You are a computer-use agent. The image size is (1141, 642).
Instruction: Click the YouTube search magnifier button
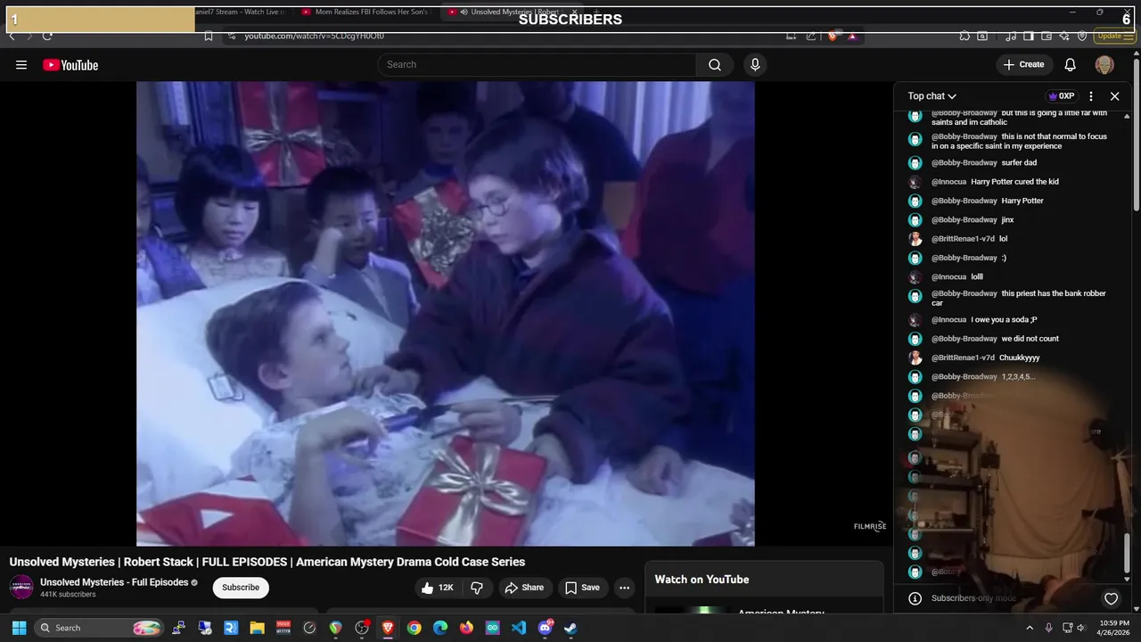[715, 64]
